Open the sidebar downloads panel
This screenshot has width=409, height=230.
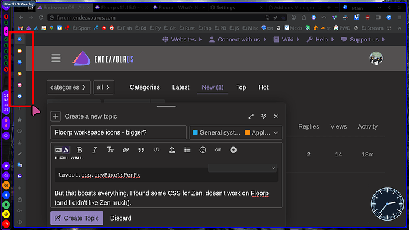coord(20,142)
